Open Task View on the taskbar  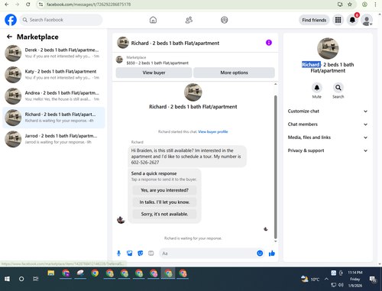36,279
